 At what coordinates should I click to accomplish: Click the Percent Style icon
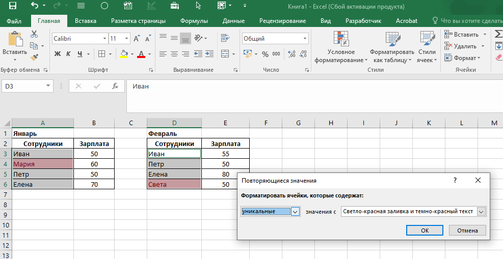pos(265,54)
